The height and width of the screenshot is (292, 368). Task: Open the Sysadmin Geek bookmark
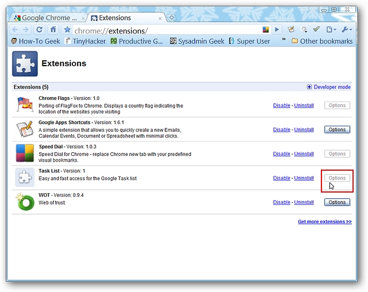pyautogui.click(x=197, y=41)
